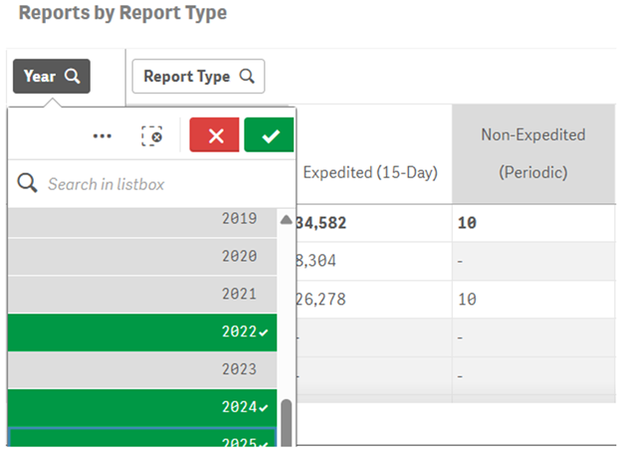Deselect year 2024 in the list
The width and height of the screenshot is (621, 452).
[x=139, y=407]
